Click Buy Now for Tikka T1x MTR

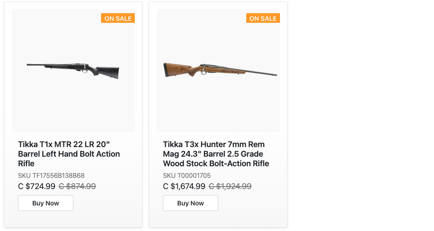click(x=46, y=203)
